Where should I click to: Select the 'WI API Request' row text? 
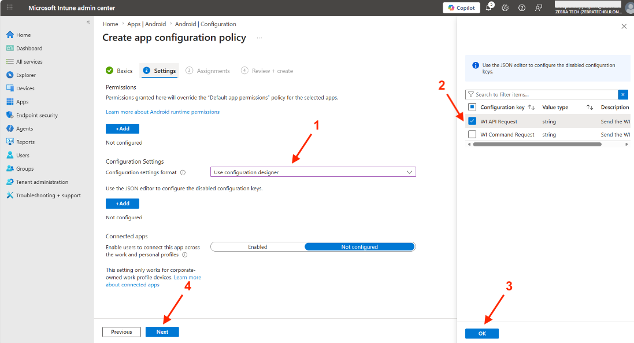[499, 121]
